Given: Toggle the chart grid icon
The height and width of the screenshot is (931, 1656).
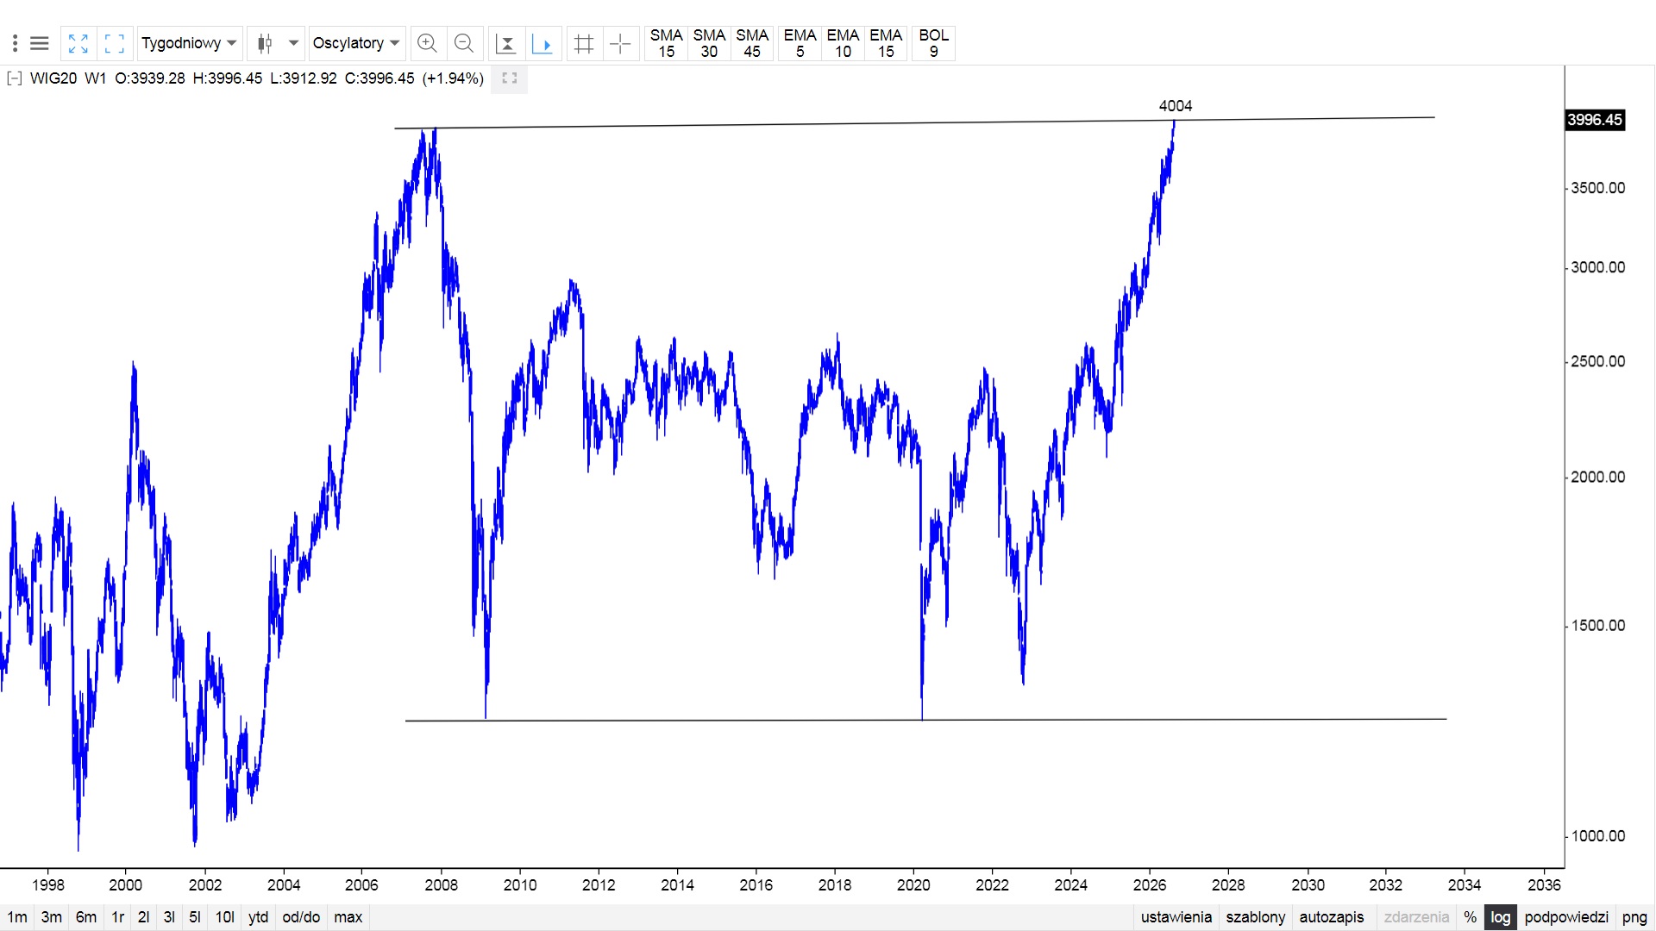Looking at the screenshot, I should pos(584,43).
